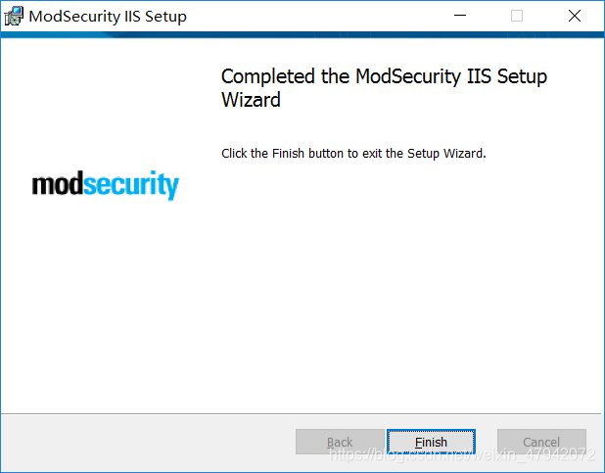Click the word "Wizard" in the heading
The width and height of the screenshot is (605, 473).
click(251, 100)
